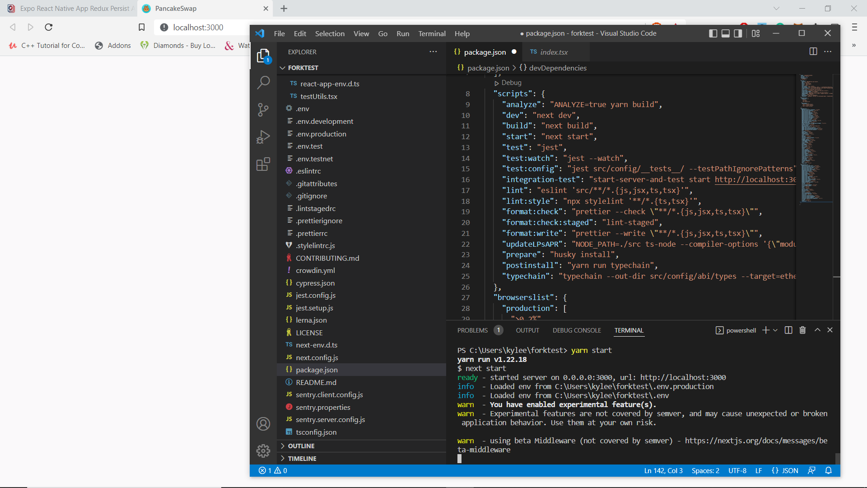The image size is (867, 488).
Task: Select the Run and Debug icon
Action: click(x=263, y=136)
